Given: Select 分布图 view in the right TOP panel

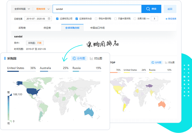Looking at the screenshot, I should coord(156,62).
